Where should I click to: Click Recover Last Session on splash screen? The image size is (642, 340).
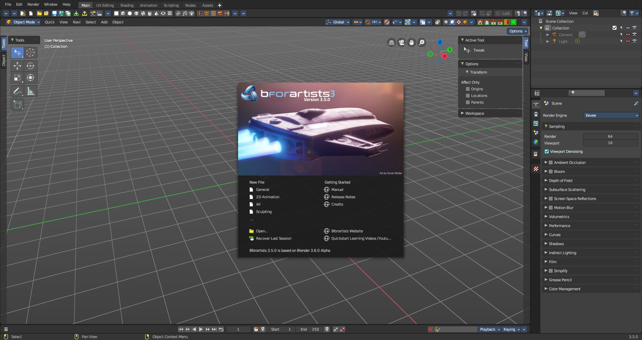274,238
